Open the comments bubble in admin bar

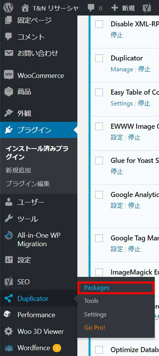(x=91, y=9)
